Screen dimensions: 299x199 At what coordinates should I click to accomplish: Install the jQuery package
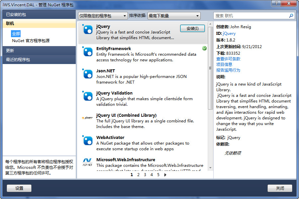tap(192, 29)
